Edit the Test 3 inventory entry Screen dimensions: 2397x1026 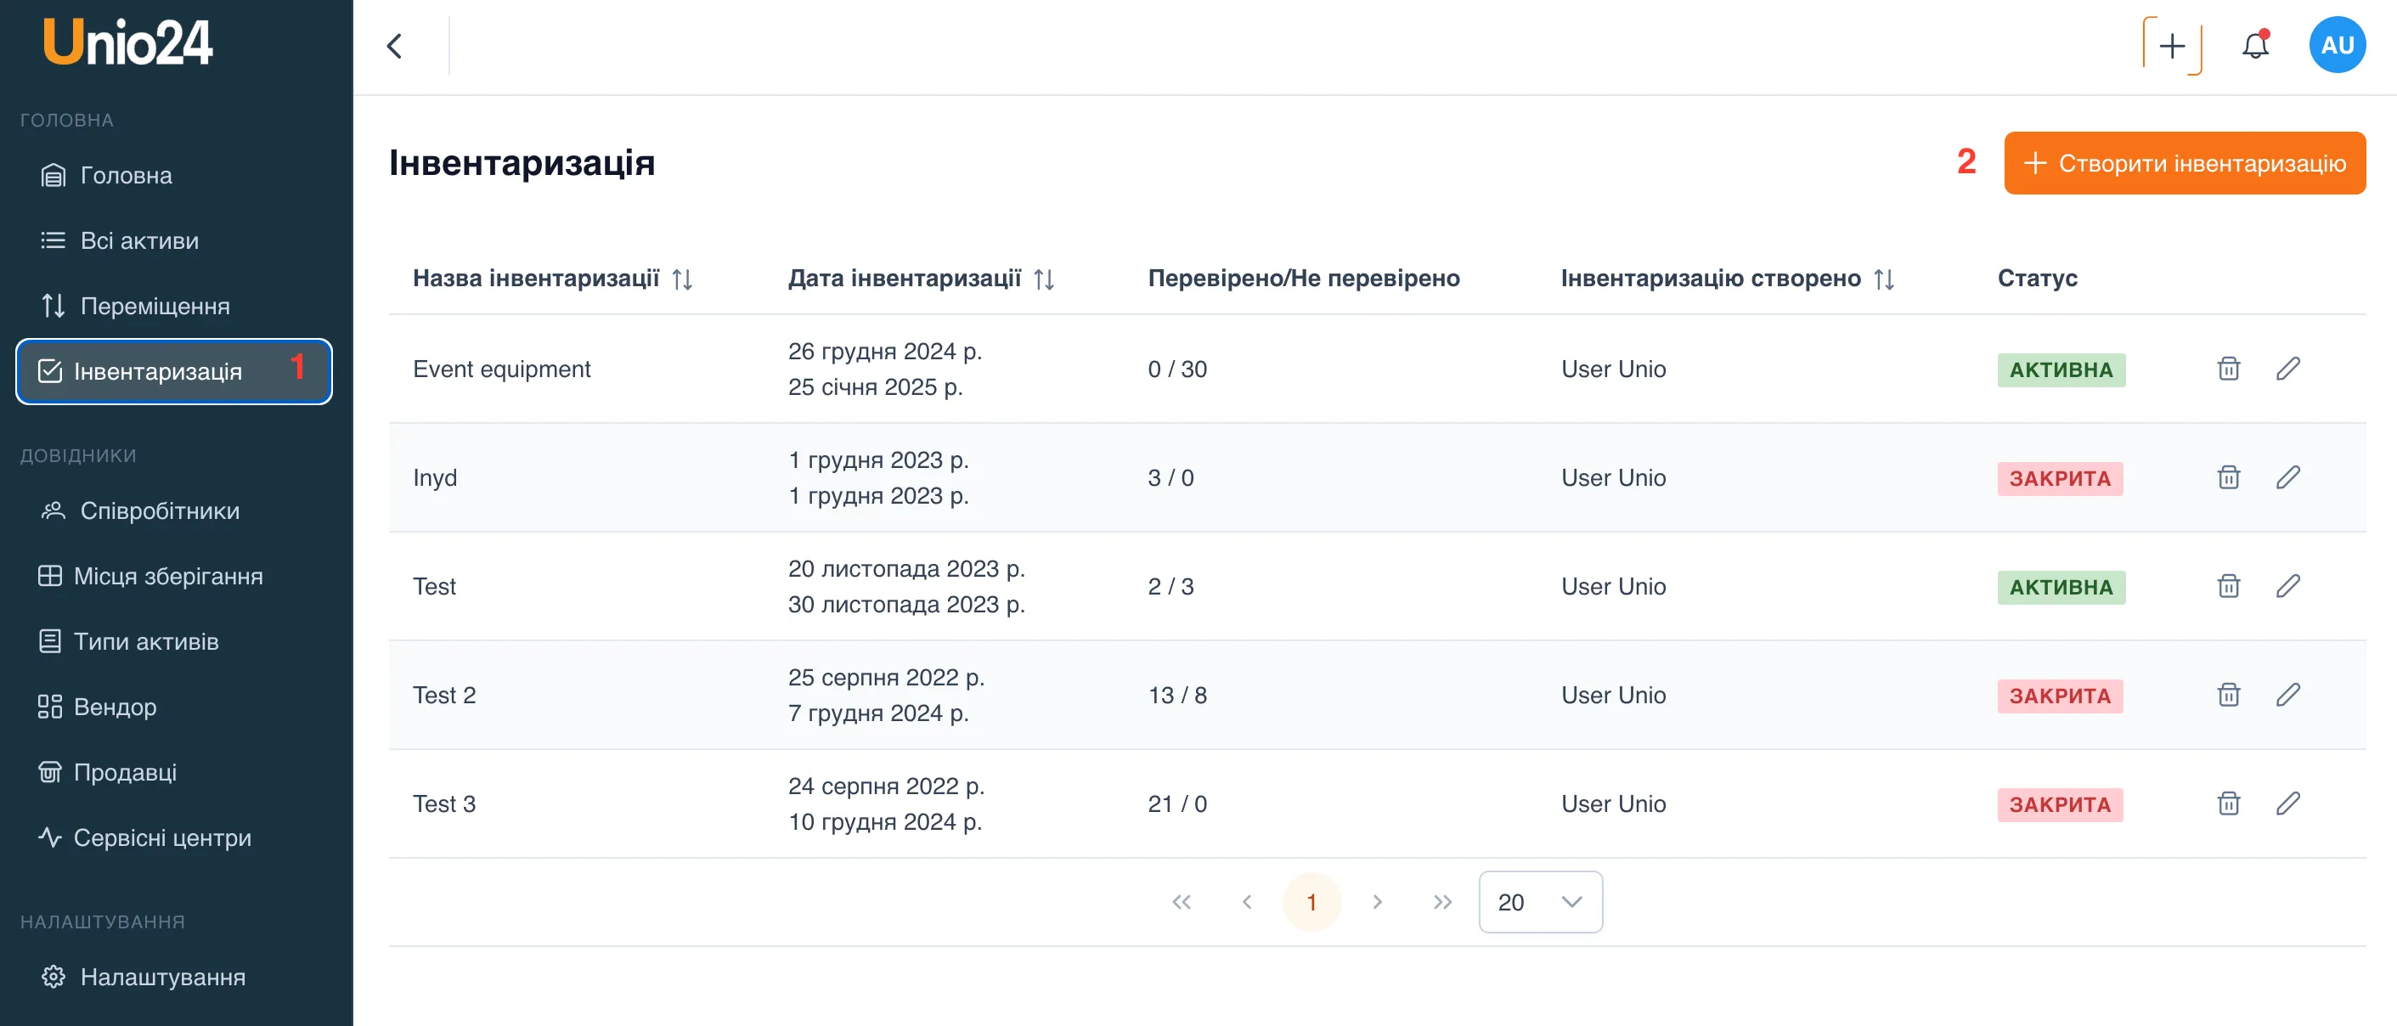pos(2287,803)
